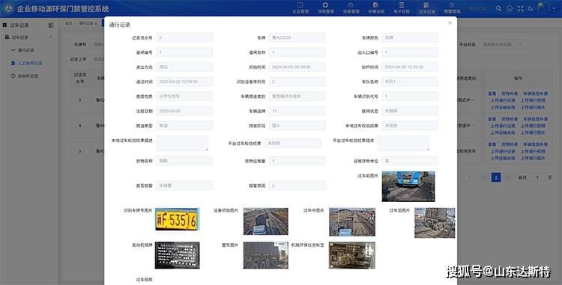The image size is (562, 285).
Task: Open the 平台校验 filter dropdown
Action: pos(501,45)
